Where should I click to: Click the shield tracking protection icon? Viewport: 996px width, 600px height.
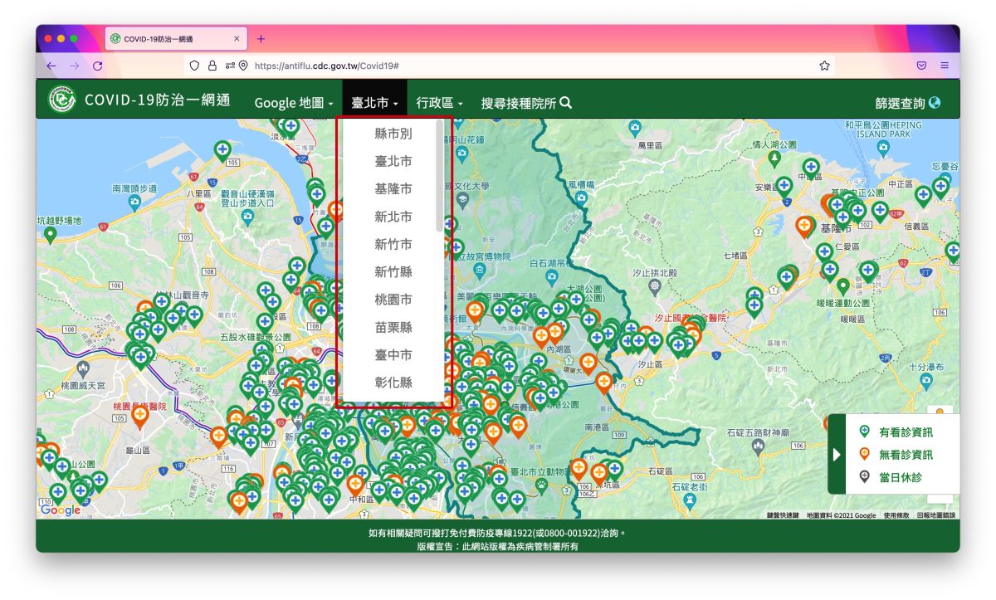195,66
